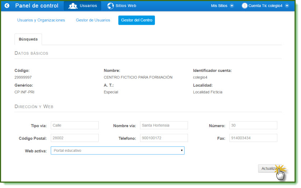Focus the Teléfono input box
The width and height of the screenshot is (301, 188).
(x=164, y=138)
